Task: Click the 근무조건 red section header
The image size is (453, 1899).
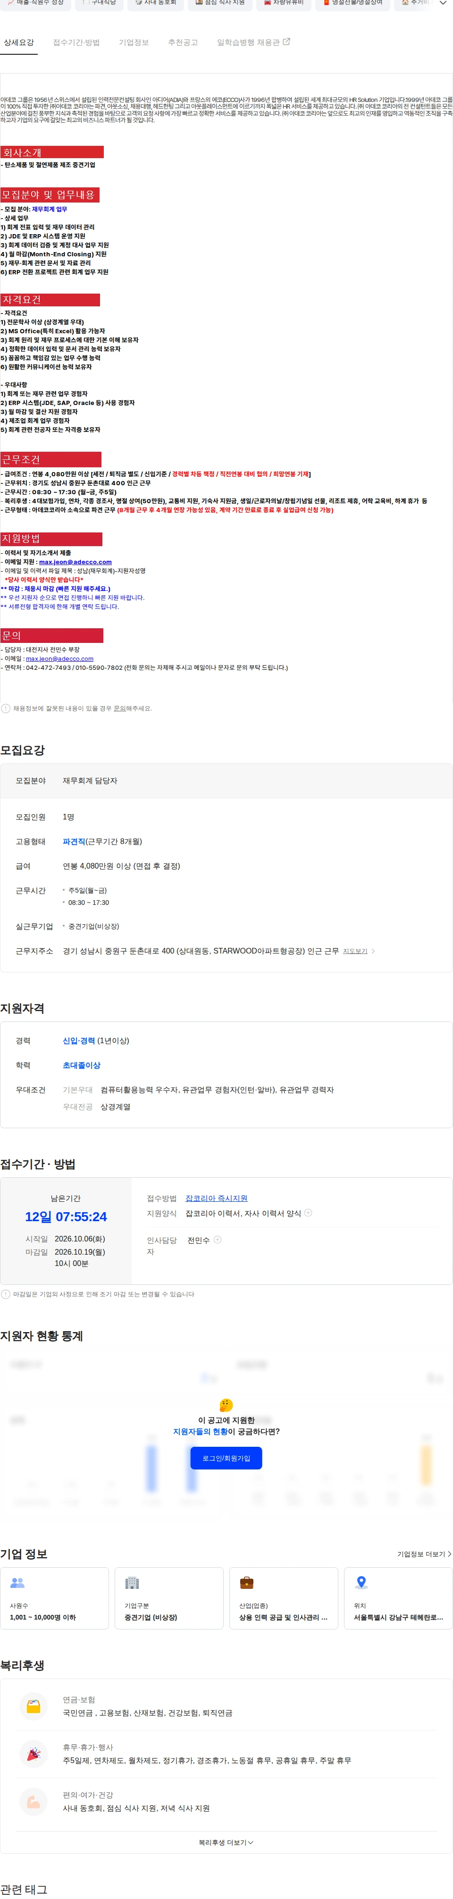Action: (x=51, y=459)
